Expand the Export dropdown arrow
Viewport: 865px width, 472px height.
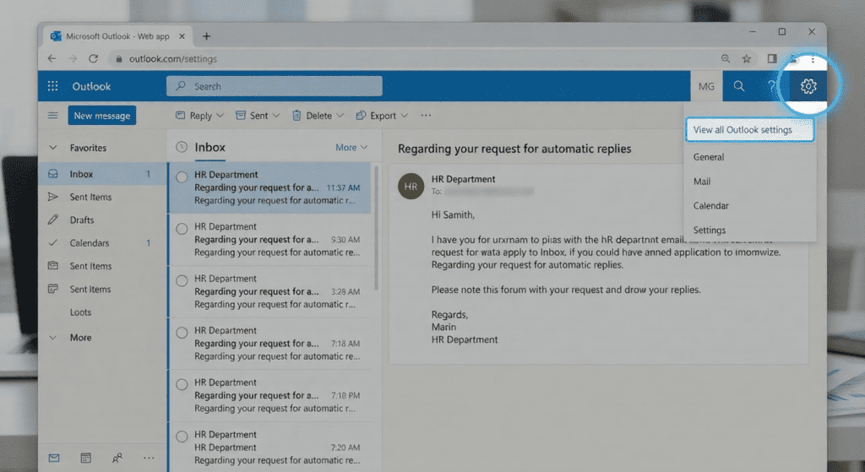405,115
